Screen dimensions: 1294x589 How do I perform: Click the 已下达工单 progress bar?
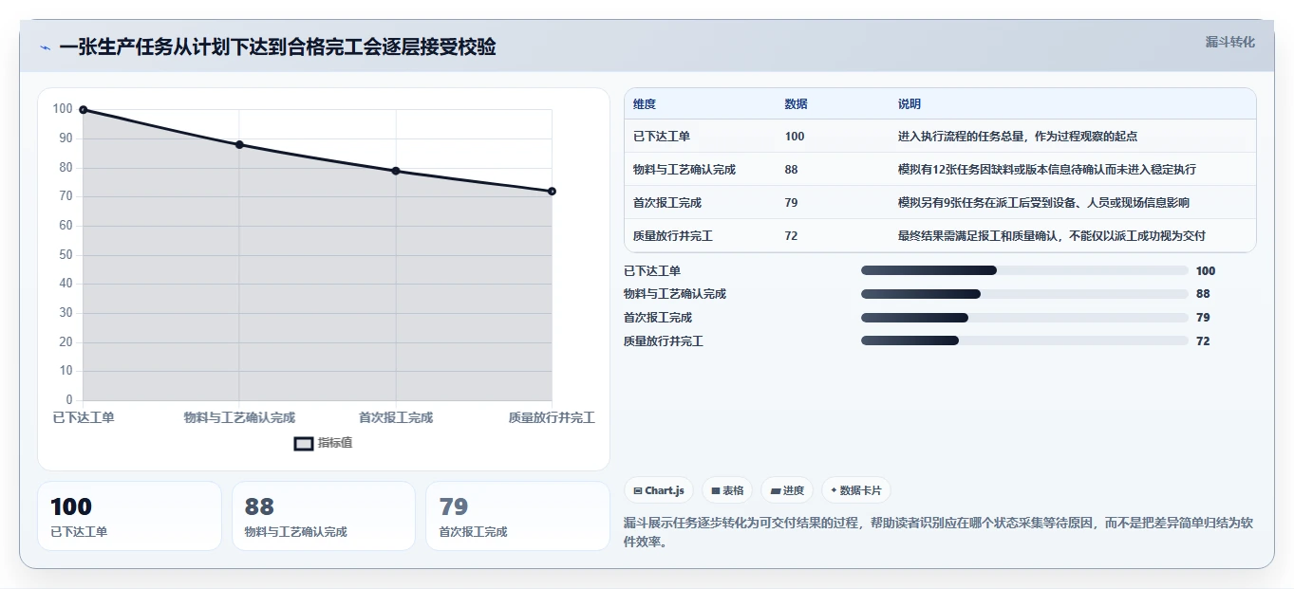1024,270
